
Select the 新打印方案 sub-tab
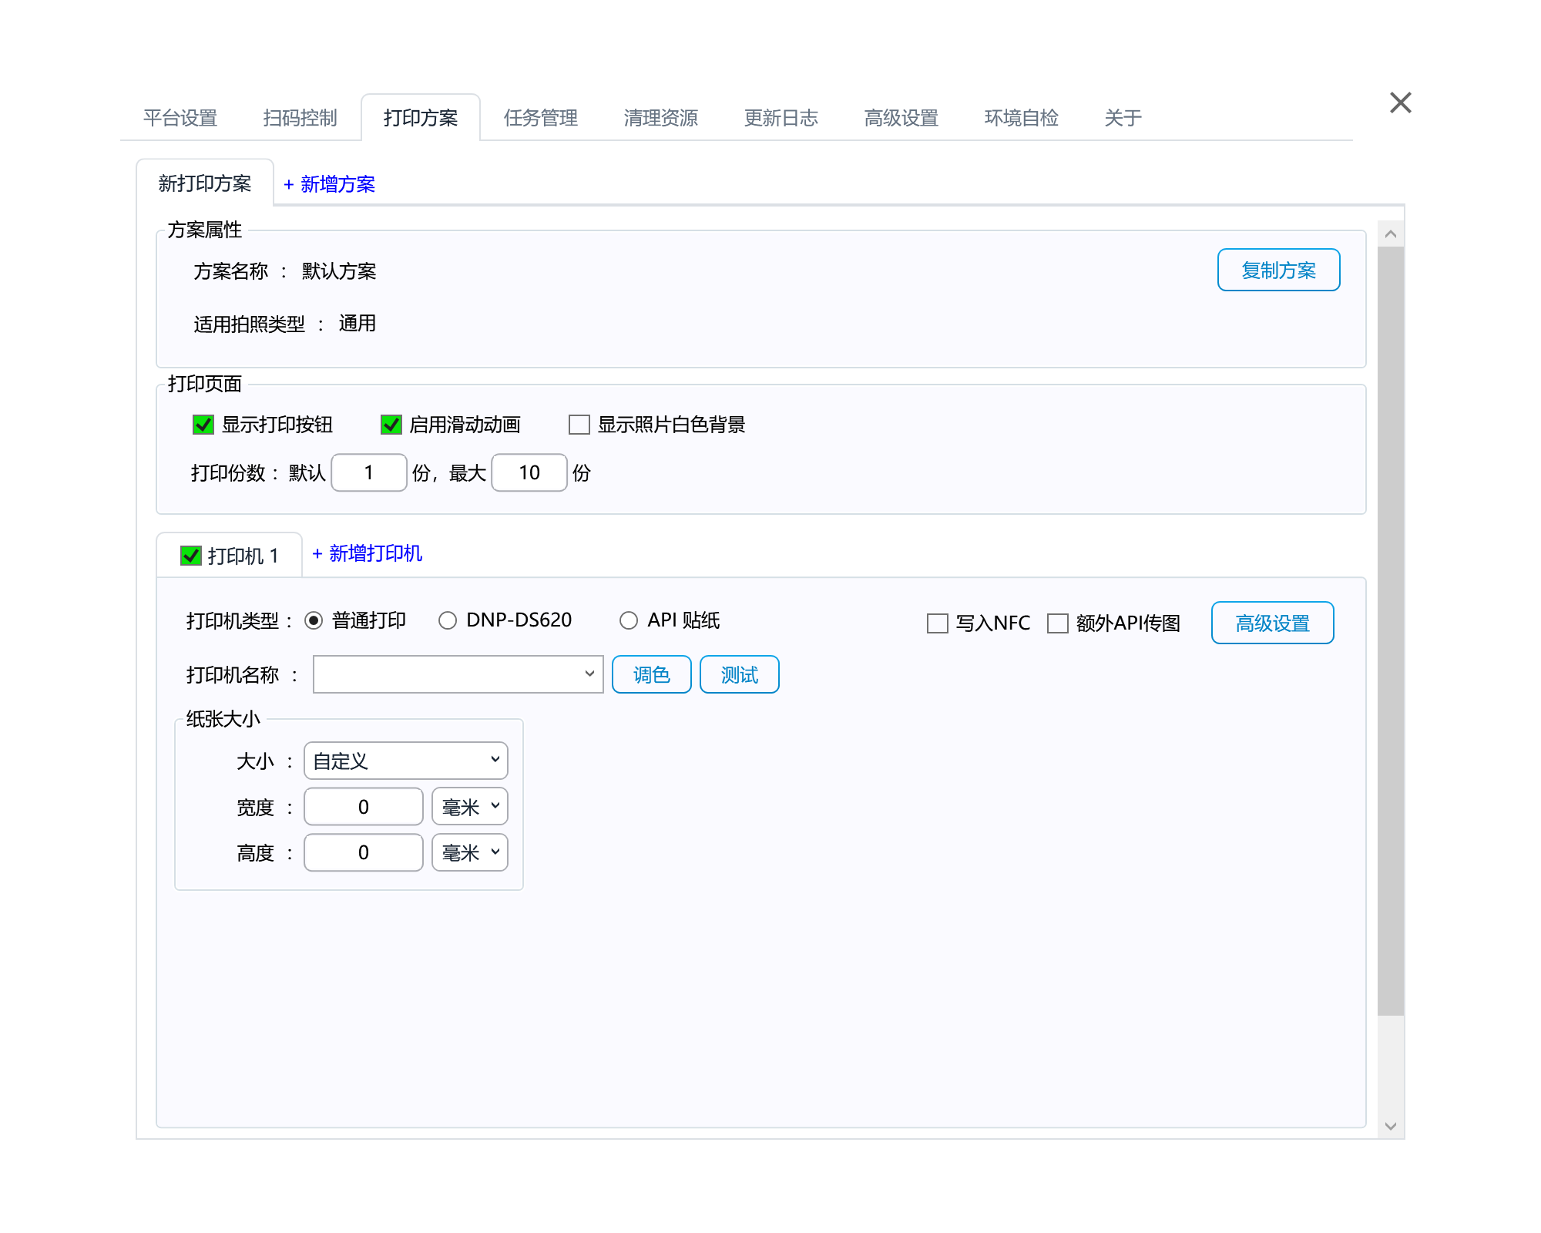(x=205, y=183)
